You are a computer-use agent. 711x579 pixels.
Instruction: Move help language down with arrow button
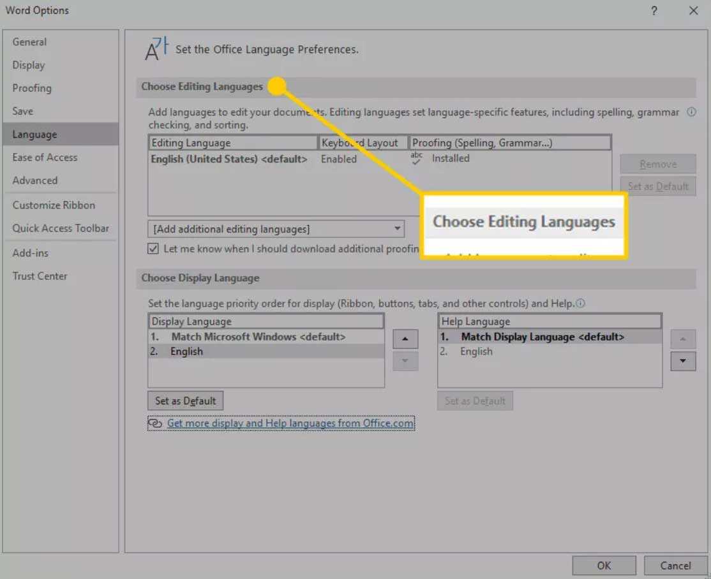point(683,361)
